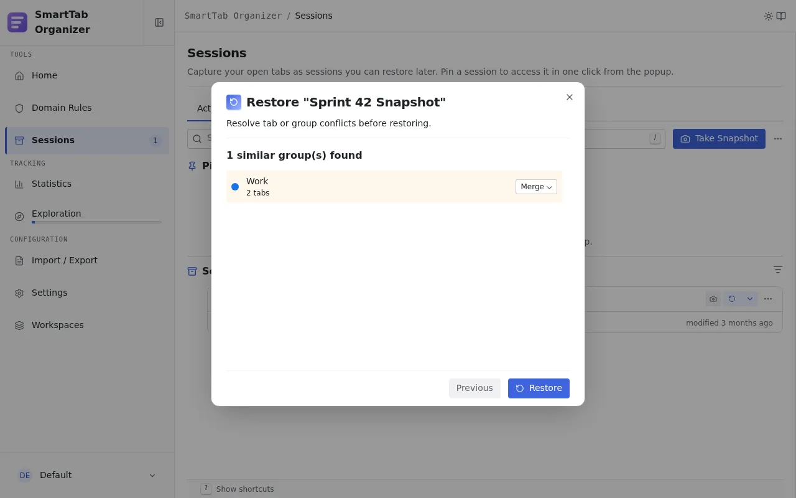This screenshot has width=796, height=498.
Task: Open the documentation book icon
Action: pyautogui.click(x=781, y=16)
